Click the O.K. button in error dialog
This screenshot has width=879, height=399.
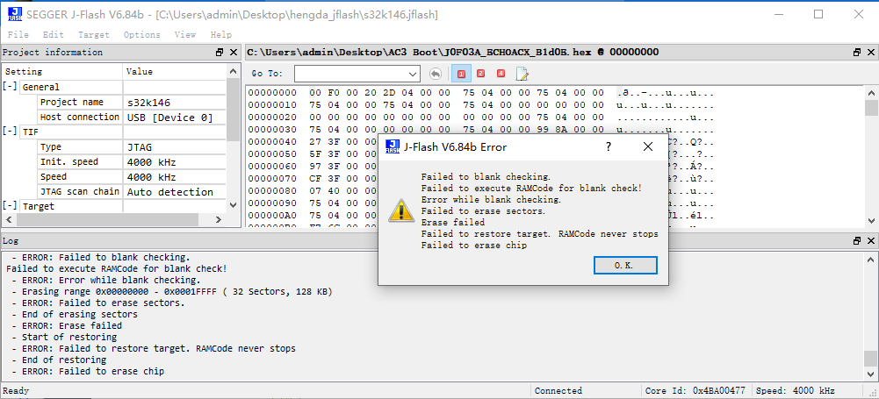pyautogui.click(x=625, y=265)
